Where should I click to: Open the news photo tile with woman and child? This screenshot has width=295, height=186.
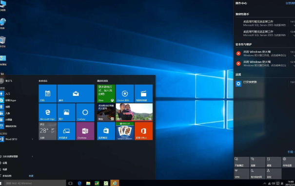(134, 112)
